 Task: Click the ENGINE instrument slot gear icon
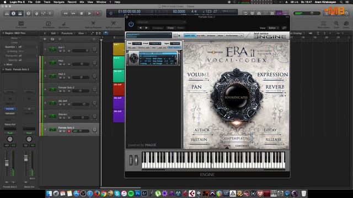(133, 58)
